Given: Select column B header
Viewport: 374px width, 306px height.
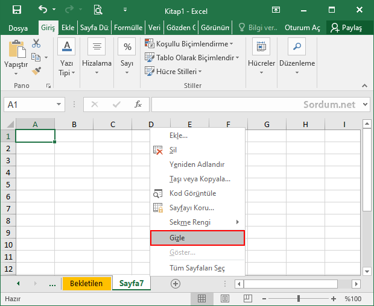Looking at the screenshot, I should pyautogui.click(x=74, y=124).
